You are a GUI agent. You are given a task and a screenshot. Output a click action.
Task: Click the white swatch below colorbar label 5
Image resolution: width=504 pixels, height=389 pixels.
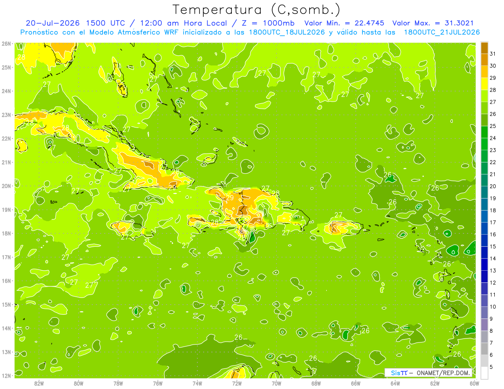484,373
